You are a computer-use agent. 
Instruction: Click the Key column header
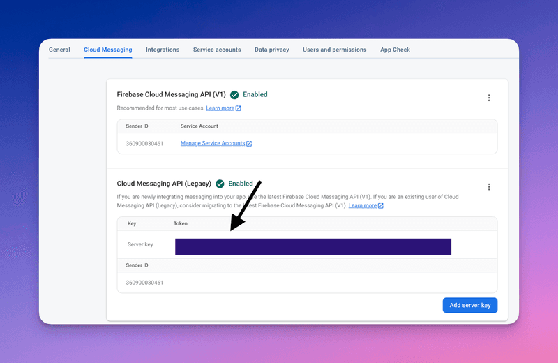(x=132, y=223)
